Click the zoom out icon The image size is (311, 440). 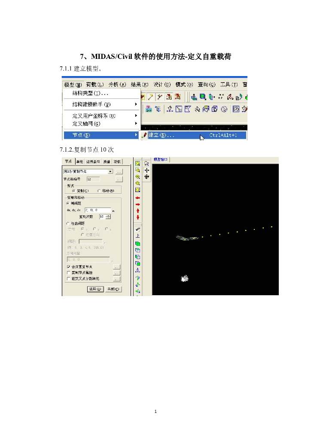(138, 183)
